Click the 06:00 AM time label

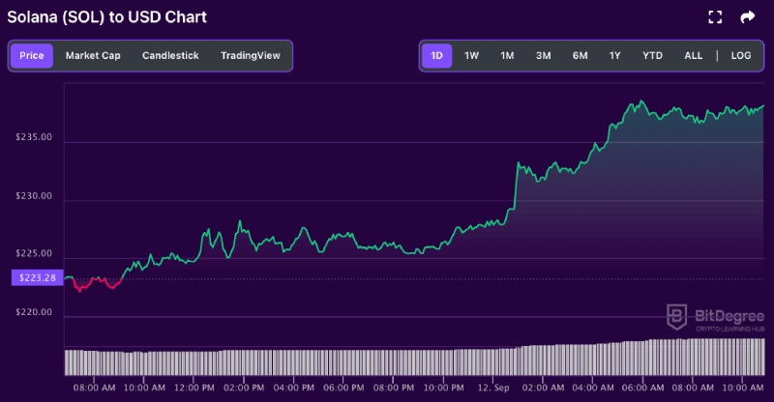pyautogui.click(x=642, y=388)
